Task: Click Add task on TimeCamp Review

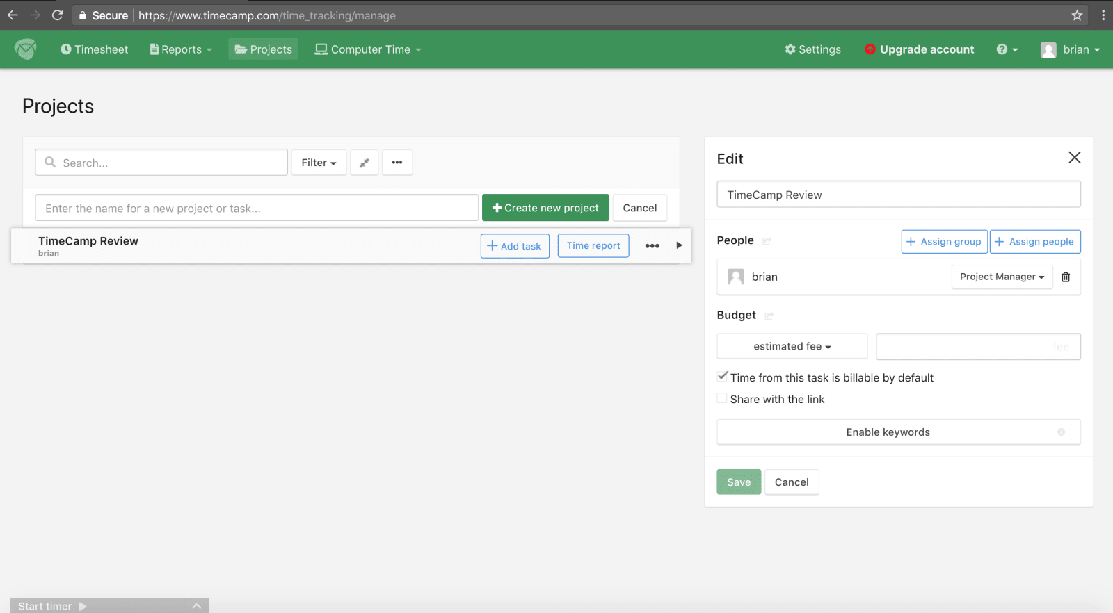Action: 515,246
